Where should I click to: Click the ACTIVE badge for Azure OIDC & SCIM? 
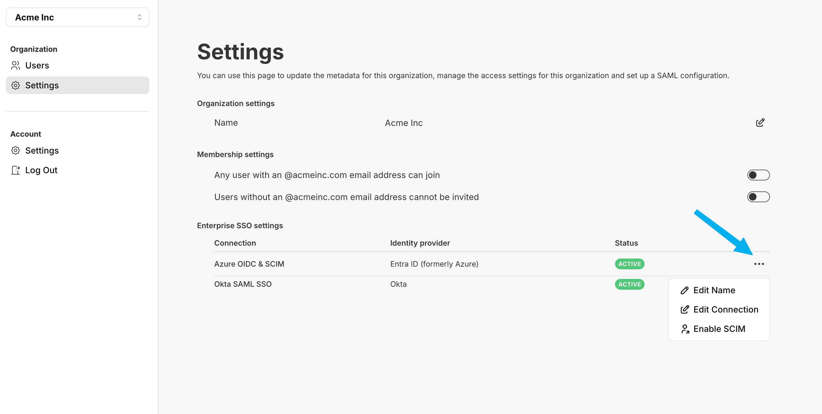point(629,264)
